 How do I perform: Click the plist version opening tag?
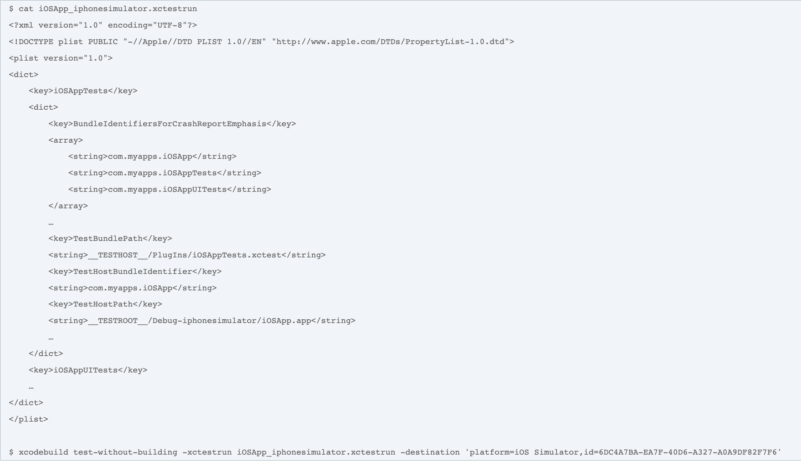[x=61, y=58]
